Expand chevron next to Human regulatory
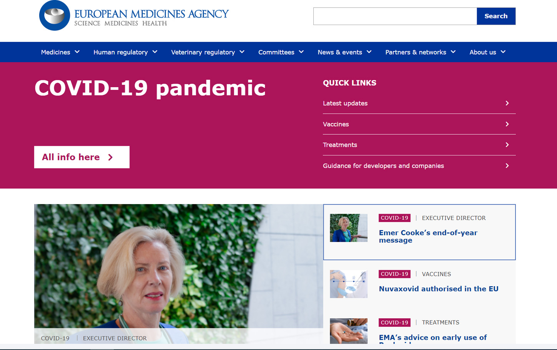The image size is (557, 350). click(x=155, y=52)
